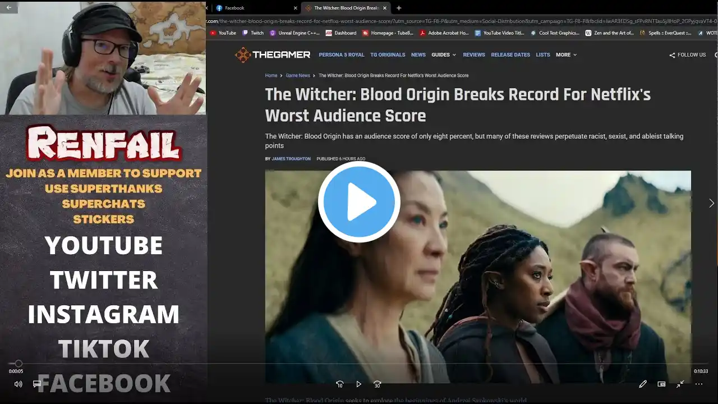This screenshot has height=404, width=718.
Task: Open the YouTube bookmark
Action: tap(223, 33)
